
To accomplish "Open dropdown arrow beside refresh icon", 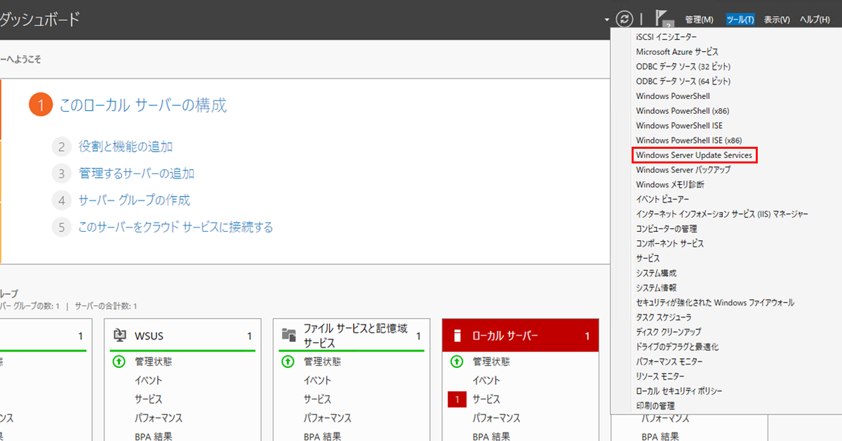I will 607,20.
